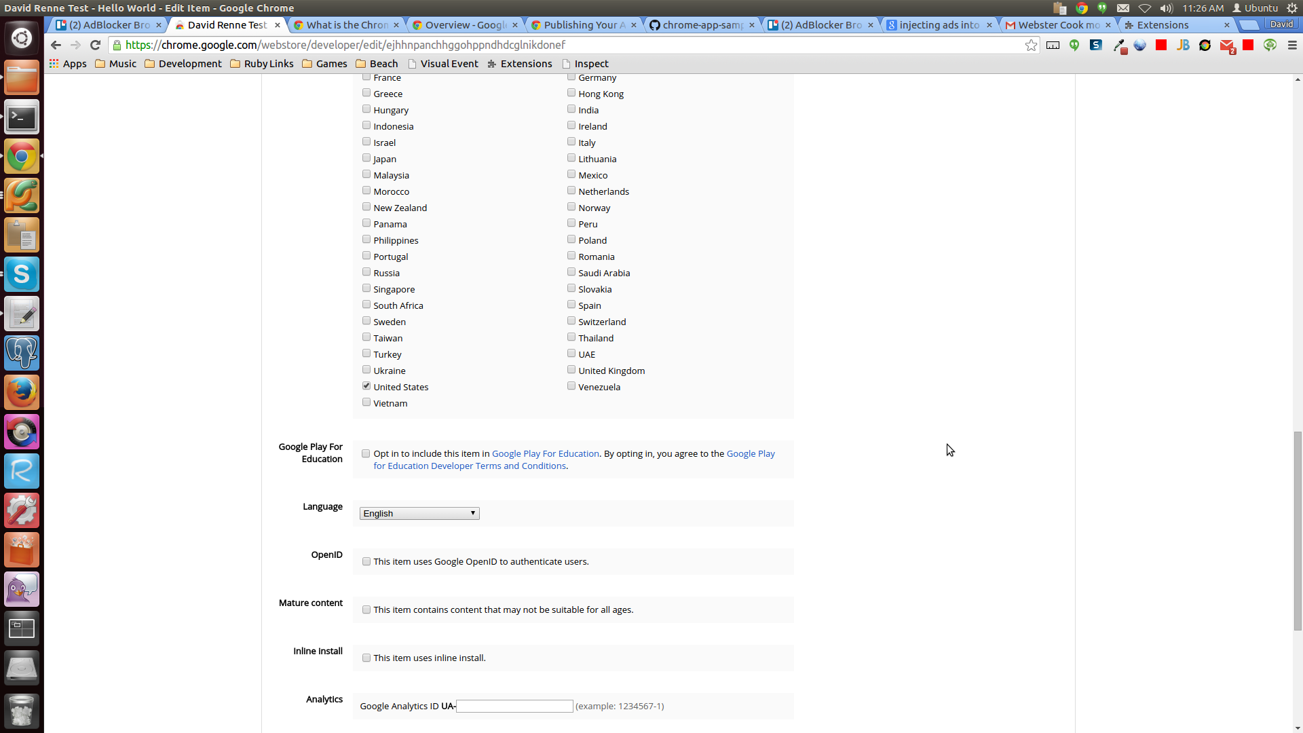Select the Switzerland region checkbox
The width and height of the screenshot is (1303, 733).
571,321
